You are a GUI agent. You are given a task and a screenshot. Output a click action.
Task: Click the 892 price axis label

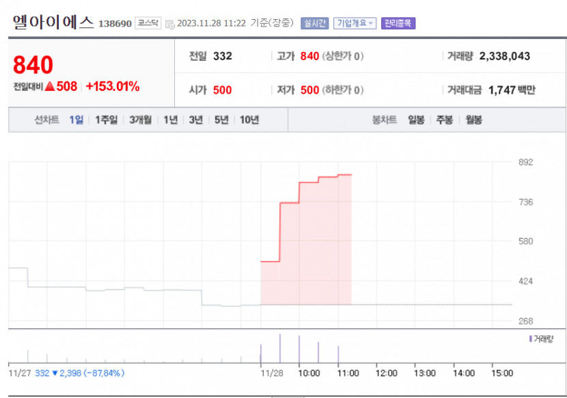click(526, 162)
